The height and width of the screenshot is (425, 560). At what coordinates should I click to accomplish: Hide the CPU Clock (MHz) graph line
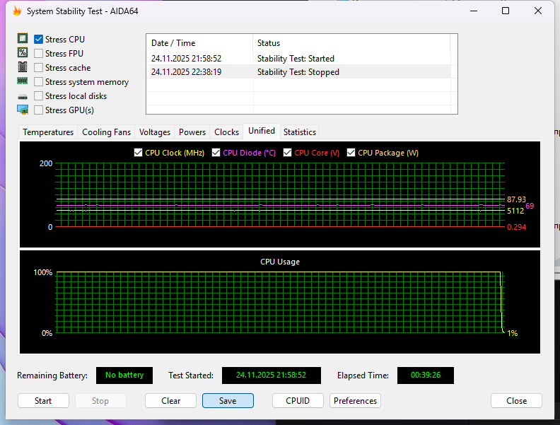tap(138, 153)
